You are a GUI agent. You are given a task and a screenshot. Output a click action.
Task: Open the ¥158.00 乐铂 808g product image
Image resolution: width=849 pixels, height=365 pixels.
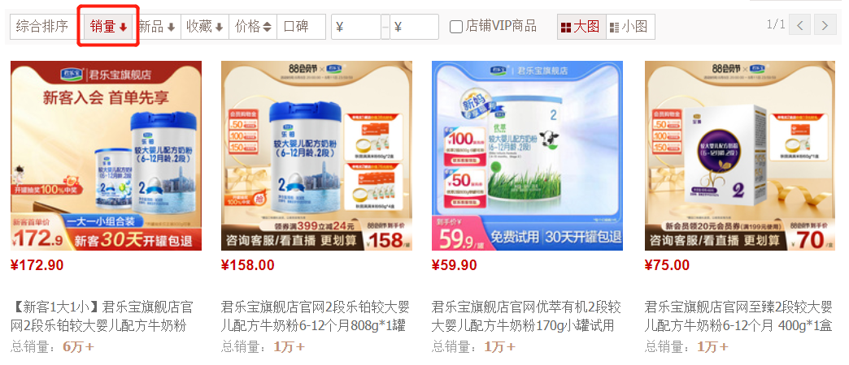(317, 156)
